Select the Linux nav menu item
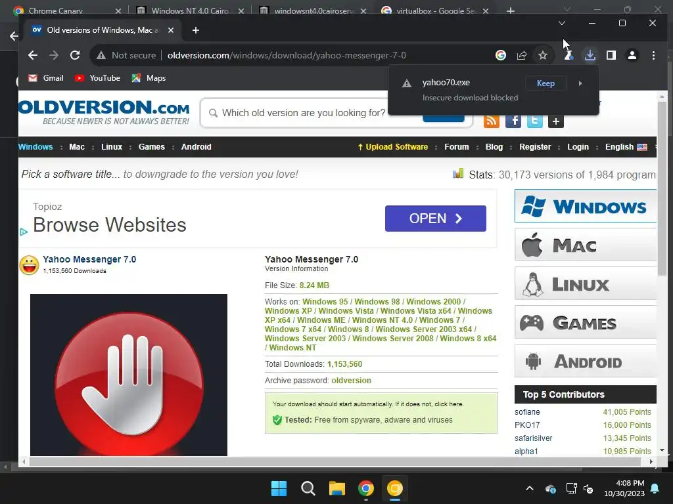The image size is (673, 504). click(x=112, y=146)
